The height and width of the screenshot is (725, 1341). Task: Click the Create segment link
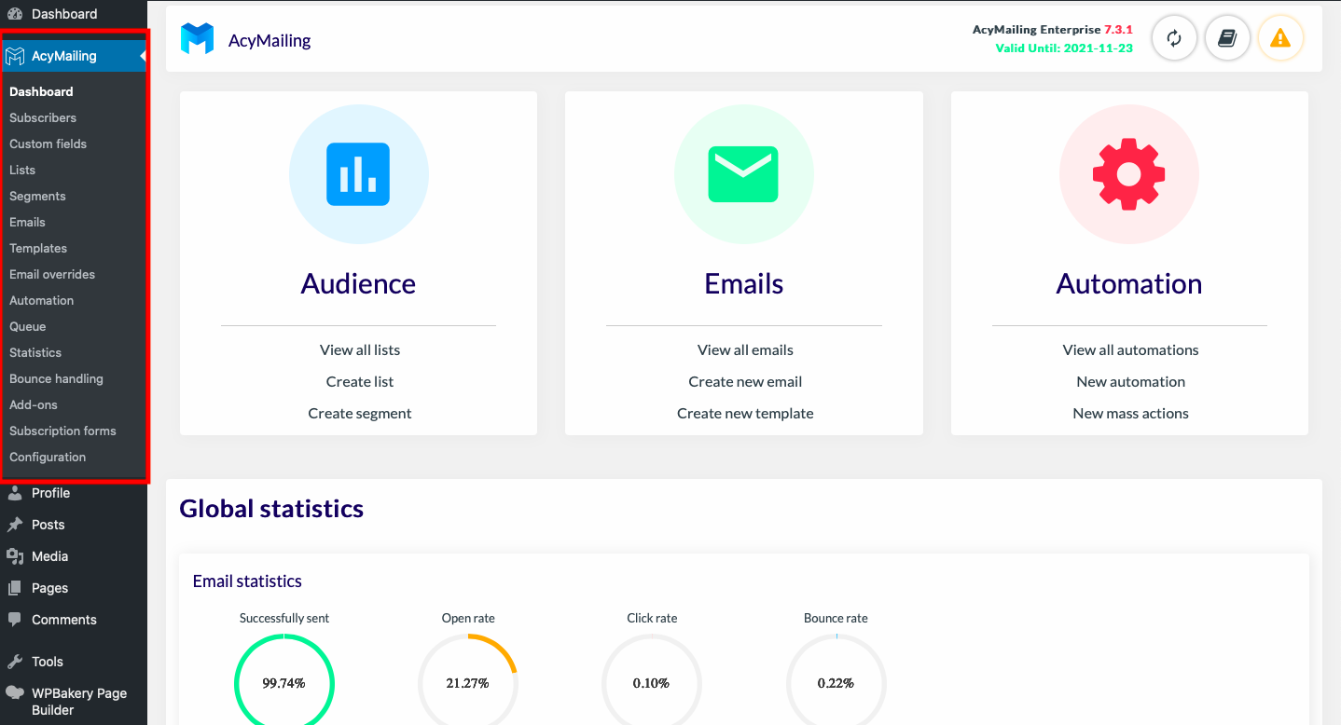click(360, 413)
